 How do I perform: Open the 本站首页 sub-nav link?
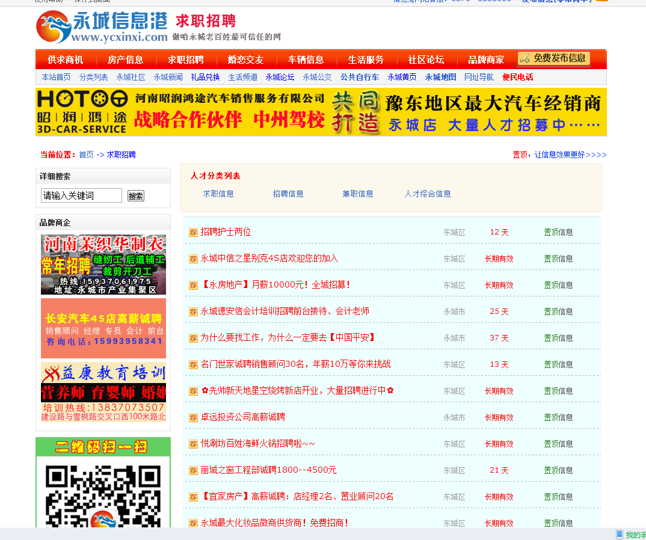[57, 77]
